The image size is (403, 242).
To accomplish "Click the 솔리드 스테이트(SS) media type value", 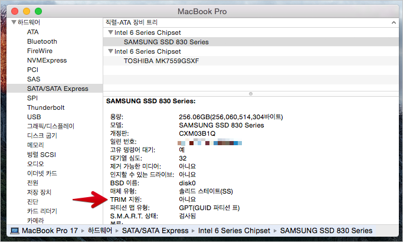I will [206, 191].
